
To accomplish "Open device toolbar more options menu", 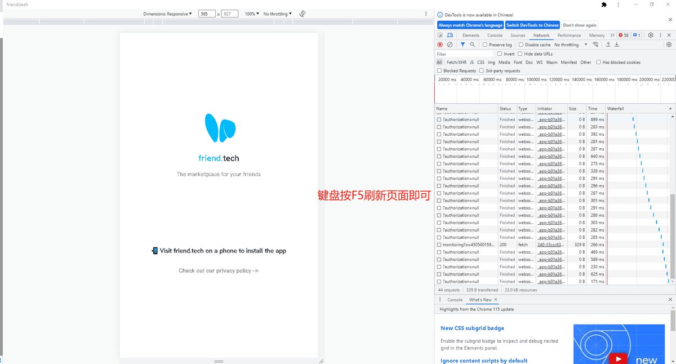I will [x=425, y=14].
